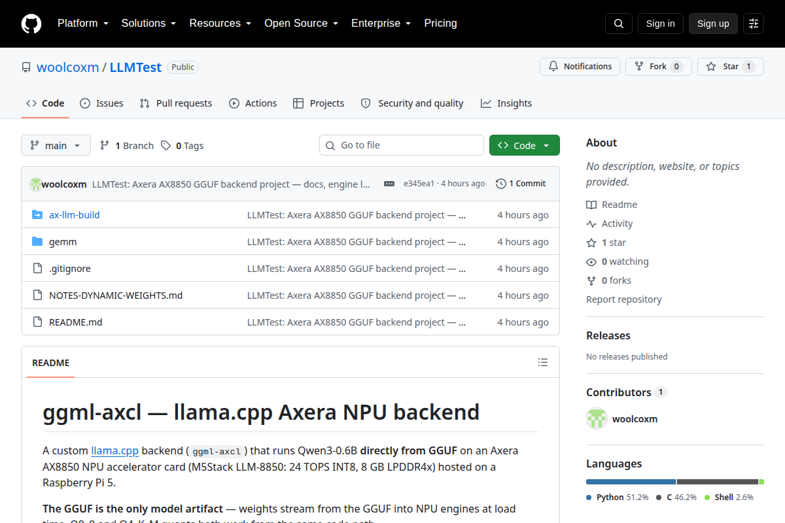785x523 pixels.
Task: Expand the Open Source menu
Action: pyautogui.click(x=302, y=24)
